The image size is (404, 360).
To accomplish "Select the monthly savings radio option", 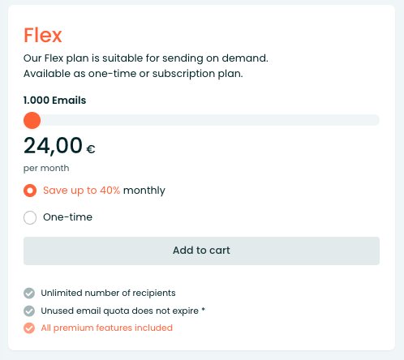I will 30,191.
